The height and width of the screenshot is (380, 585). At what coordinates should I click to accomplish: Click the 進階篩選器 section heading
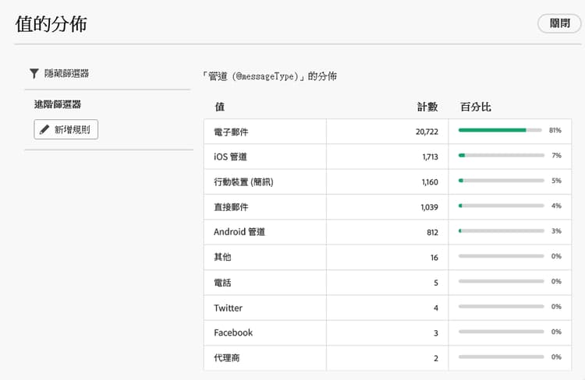(x=59, y=104)
